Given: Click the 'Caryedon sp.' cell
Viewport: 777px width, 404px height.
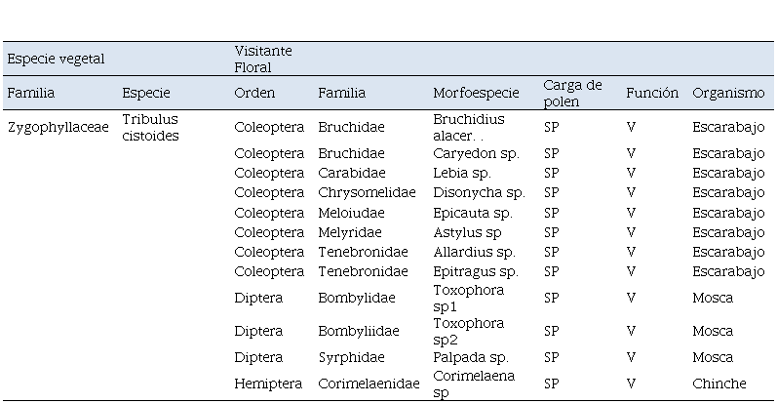Looking at the screenshot, I should 476,154.
